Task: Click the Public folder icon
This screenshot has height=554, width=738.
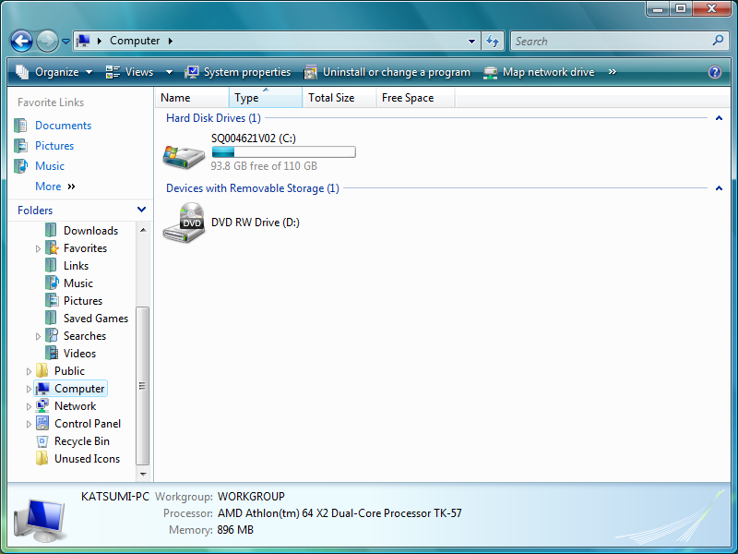Action: click(x=42, y=370)
